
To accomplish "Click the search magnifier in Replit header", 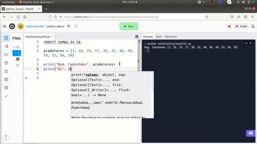I will pyautogui.click(x=253, y=26).
